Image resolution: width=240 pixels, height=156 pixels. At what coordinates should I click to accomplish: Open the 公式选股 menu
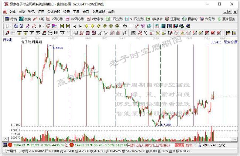pyautogui.click(x=54, y=12)
